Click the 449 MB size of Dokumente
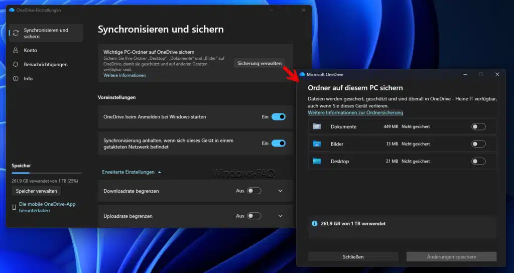Viewport: 514px width, 273px height. (x=391, y=126)
